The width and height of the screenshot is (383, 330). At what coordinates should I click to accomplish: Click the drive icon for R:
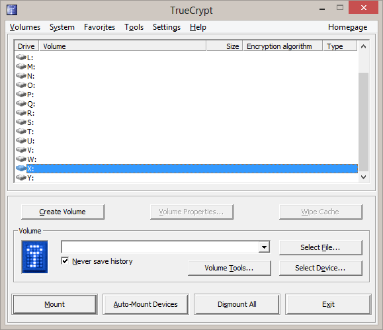coord(21,113)
